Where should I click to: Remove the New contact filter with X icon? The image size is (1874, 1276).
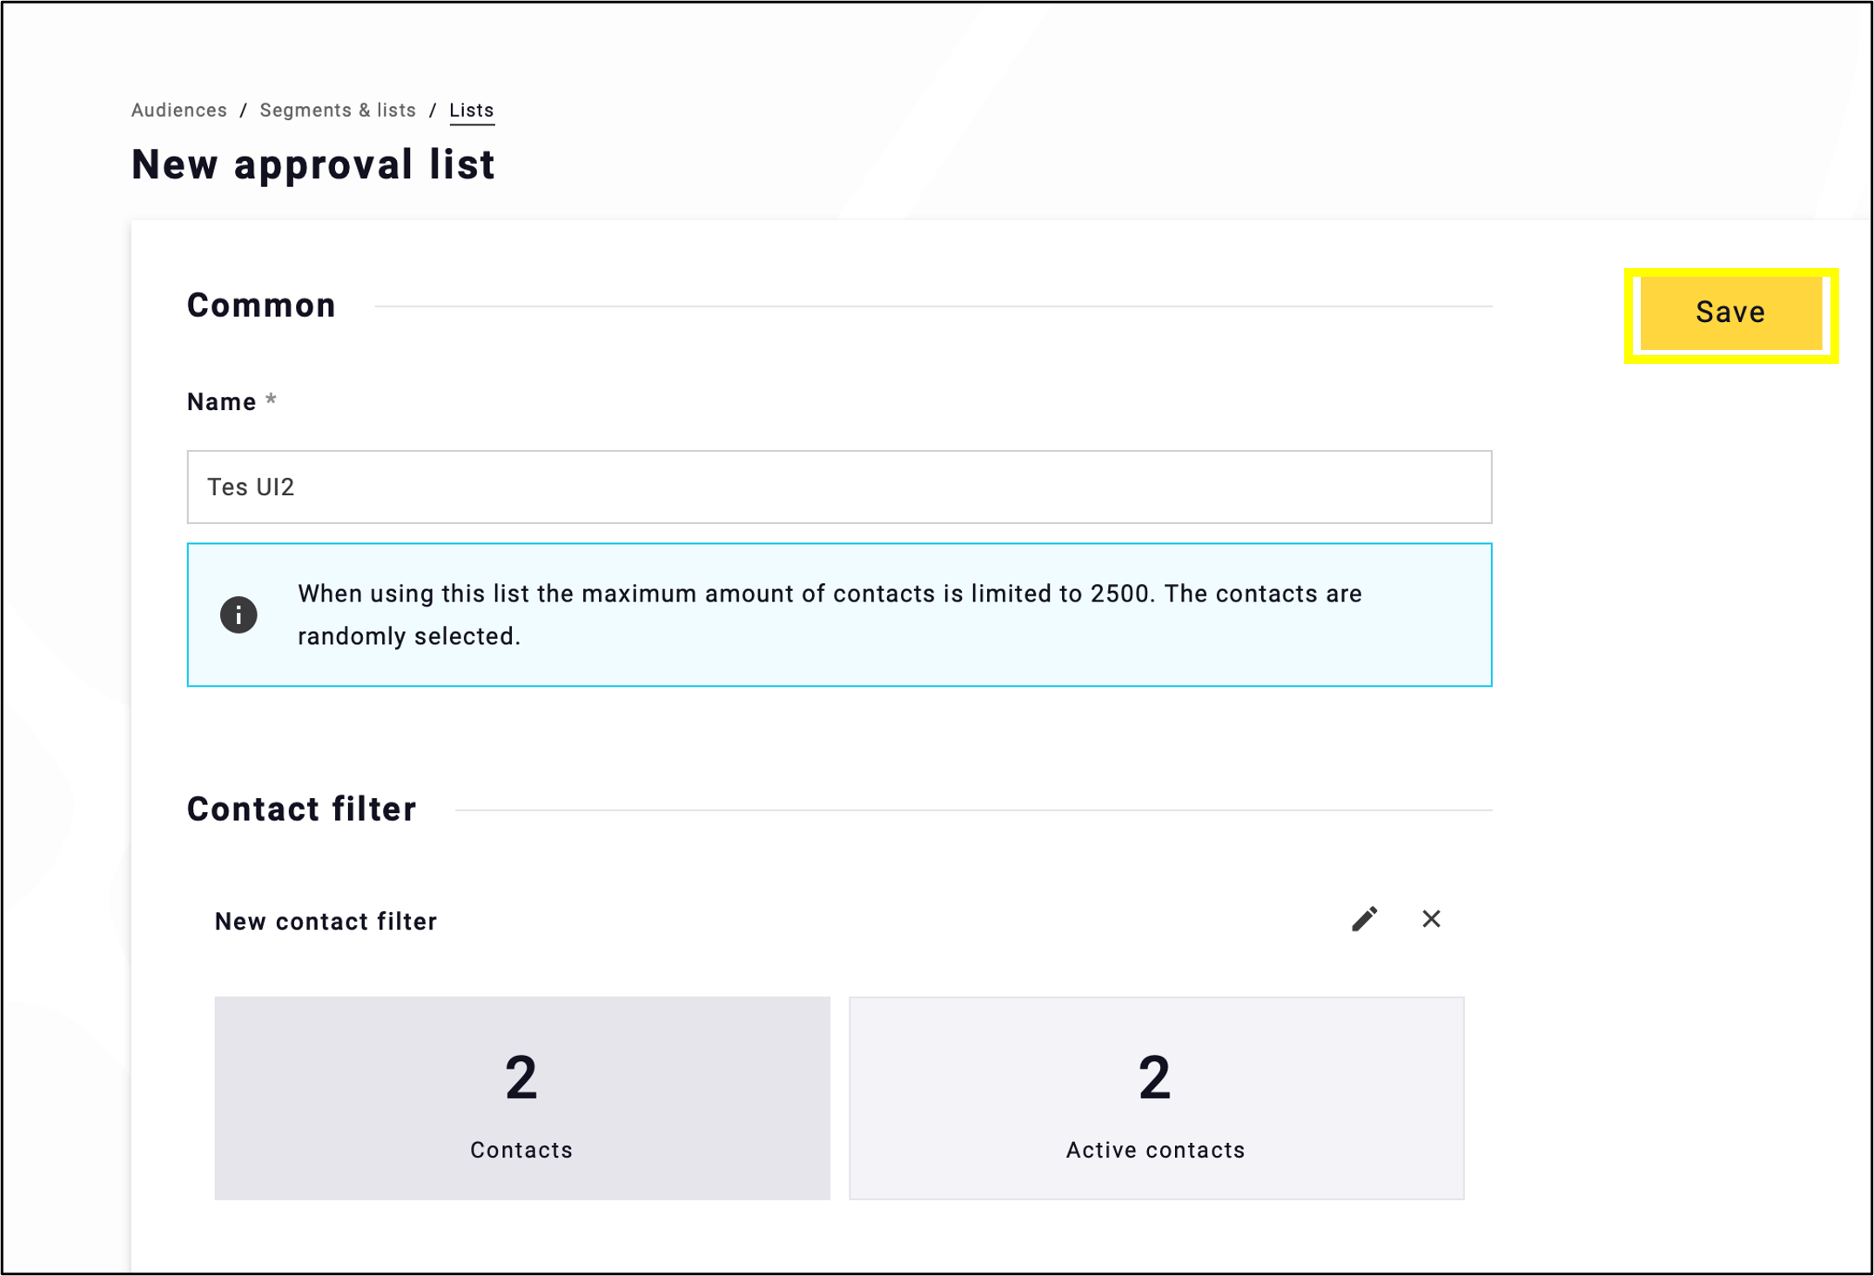click(x=1431, y=918)
